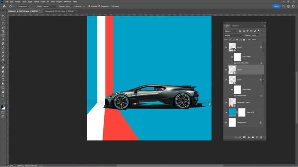The width and height of the screenshot is (298, 167).
Task: Open the layer blend mode Normal dropdown
Action: [x=234, y=35]
